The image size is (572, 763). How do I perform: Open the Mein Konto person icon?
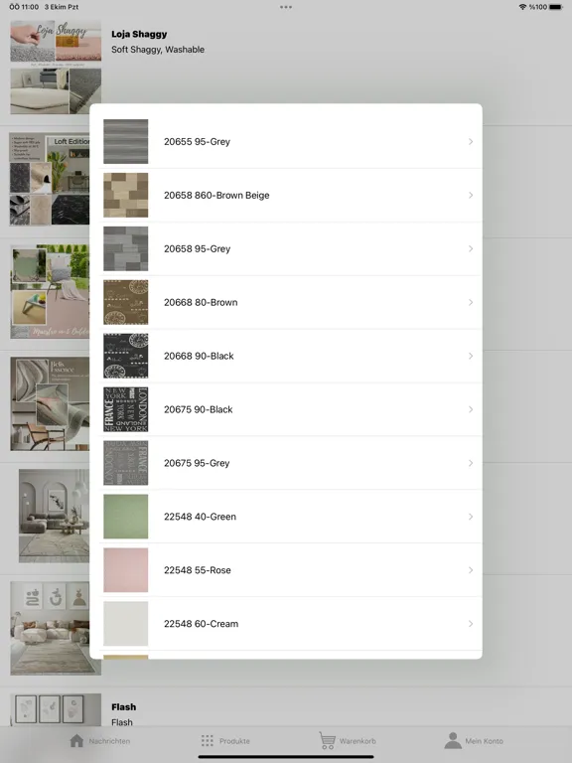pos(453,740)
